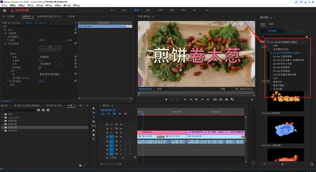Select the Type tool

pos(93,139)
